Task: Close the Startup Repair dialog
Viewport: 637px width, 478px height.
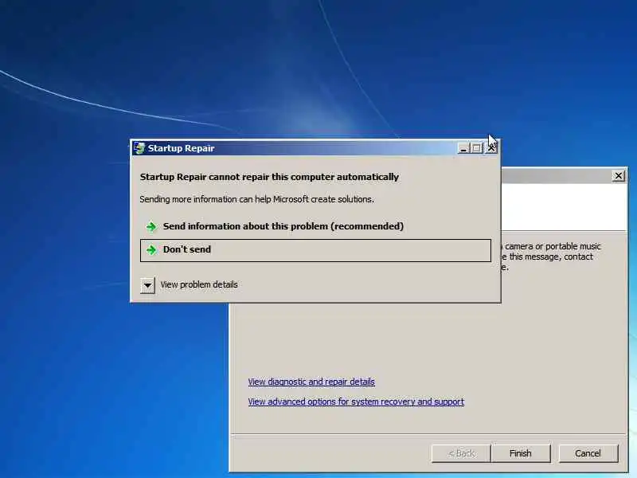Action: 491,148
